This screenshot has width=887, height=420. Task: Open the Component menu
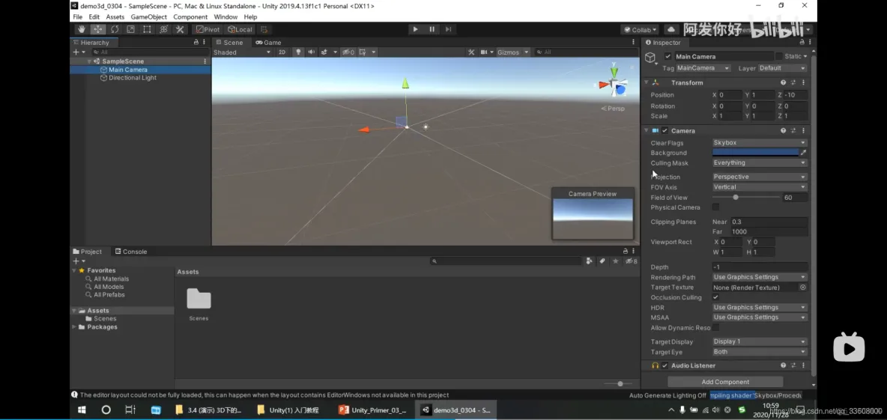(x=190, y=17)
